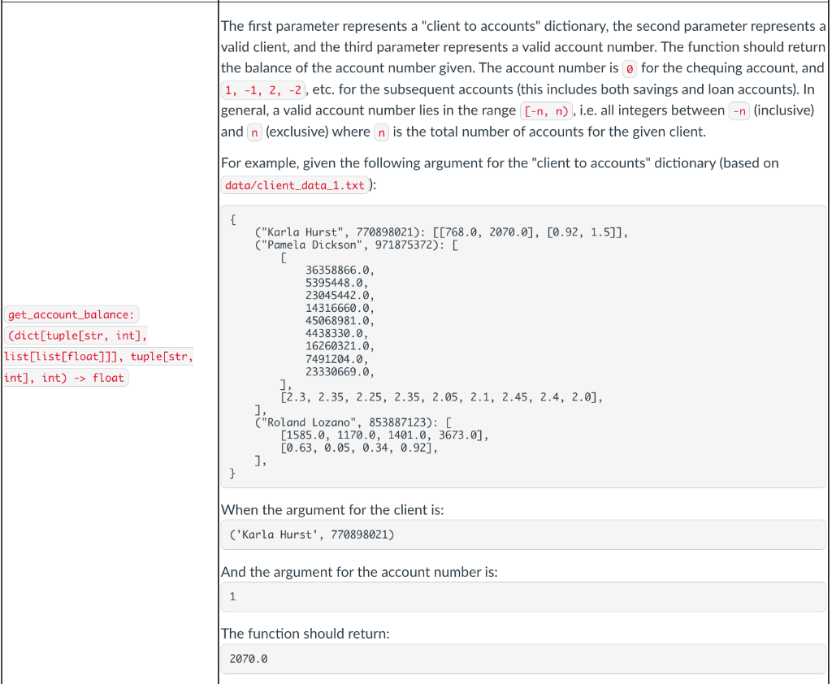
Task: Click the value 14316660.0 in the list
Action: 340,309
